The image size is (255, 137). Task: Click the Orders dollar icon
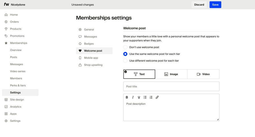click(x=6, y=22)
